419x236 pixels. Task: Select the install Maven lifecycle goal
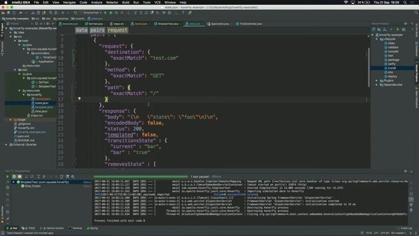(x=392, y=68)
